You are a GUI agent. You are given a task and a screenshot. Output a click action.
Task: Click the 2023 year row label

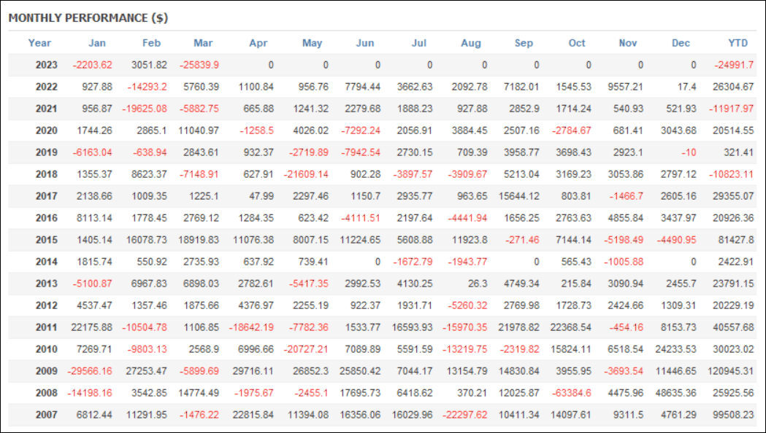pos(47,65)
